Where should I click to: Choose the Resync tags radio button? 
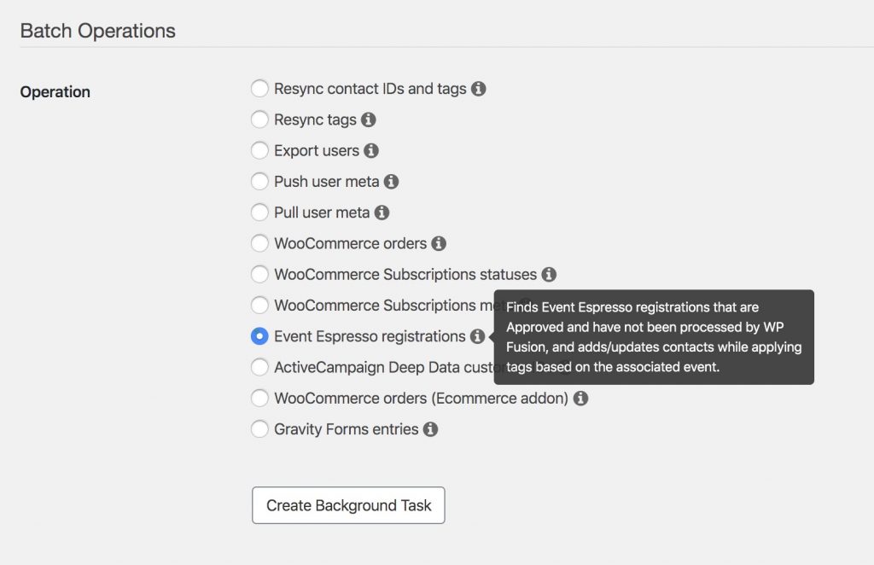coord(259,119)
